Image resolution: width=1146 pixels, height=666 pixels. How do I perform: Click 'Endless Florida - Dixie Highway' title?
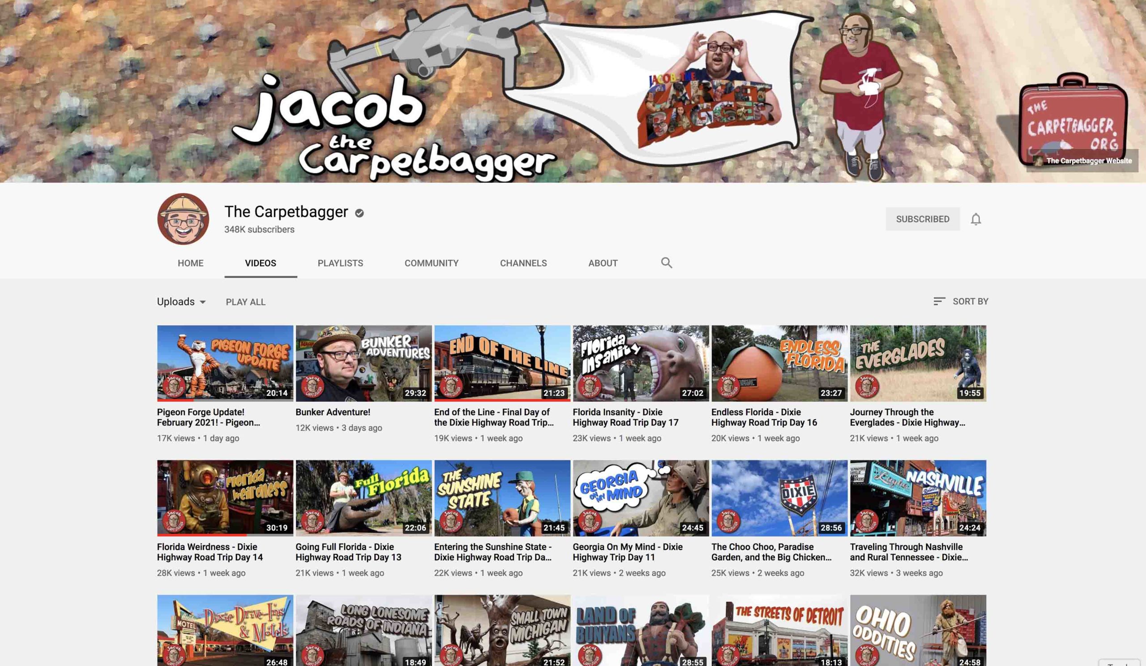tap(765, 417)
